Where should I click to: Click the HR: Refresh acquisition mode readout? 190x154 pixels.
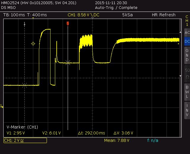click(x=164, y=15)
